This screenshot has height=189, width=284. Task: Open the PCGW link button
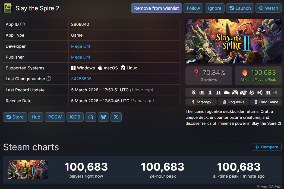pyautogui.click(x=55, y=117)
